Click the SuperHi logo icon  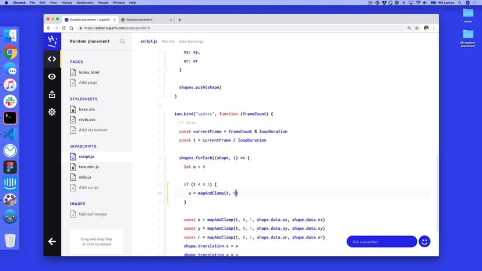[52, 41]
